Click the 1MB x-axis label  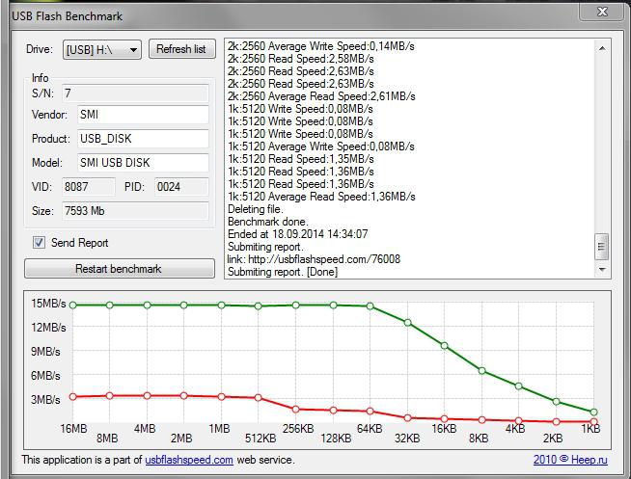(219, 429)
